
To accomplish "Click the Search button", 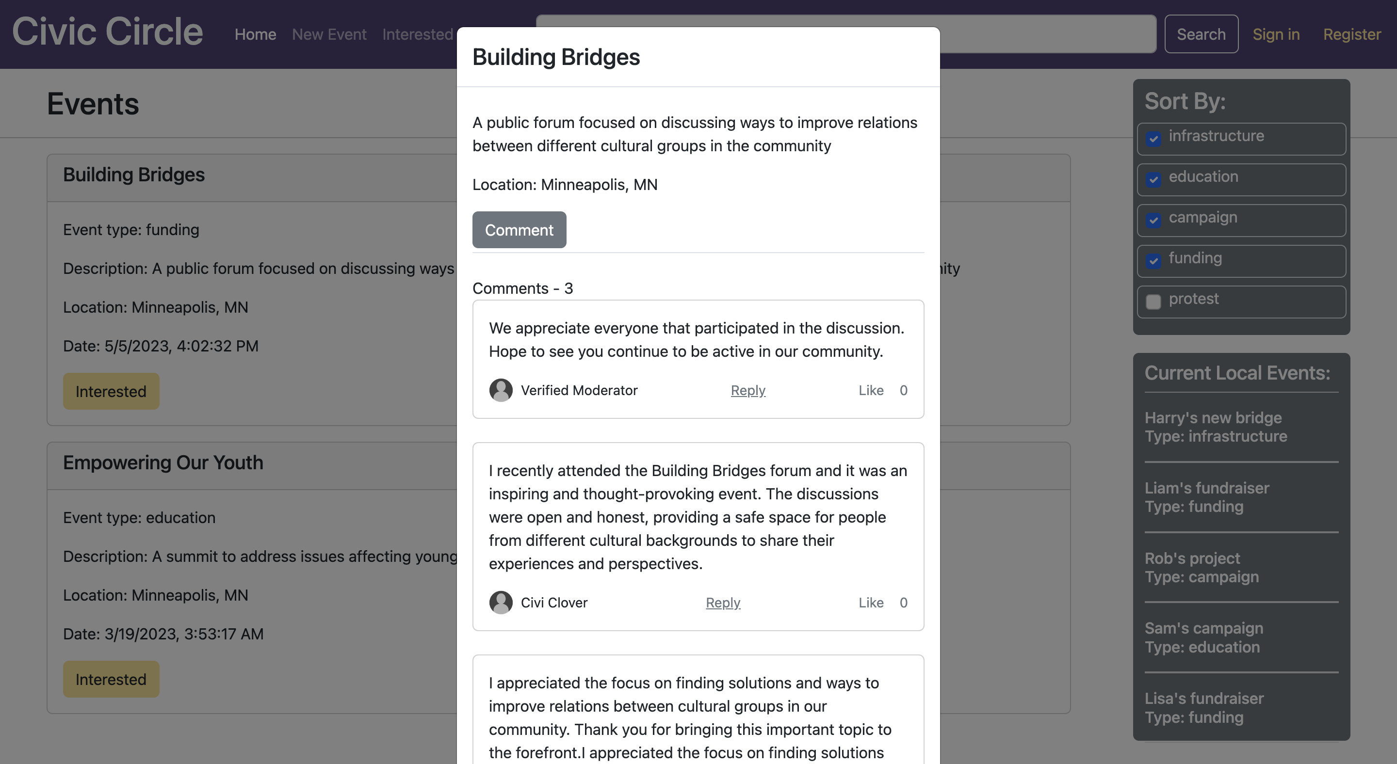I will click(1201, 34).
